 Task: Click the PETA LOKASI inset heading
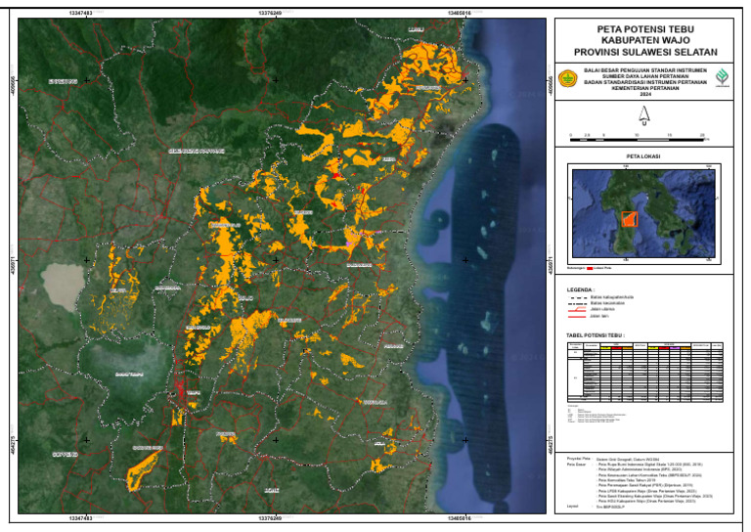click(643, 156)
